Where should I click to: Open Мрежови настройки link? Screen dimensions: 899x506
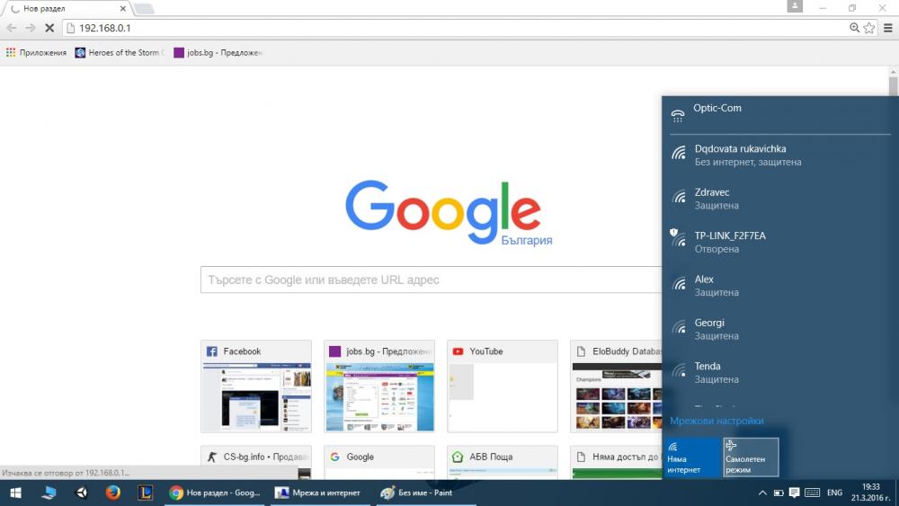coord(717,421)
